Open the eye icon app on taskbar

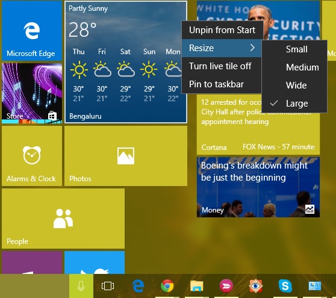[x=256, y=286]
